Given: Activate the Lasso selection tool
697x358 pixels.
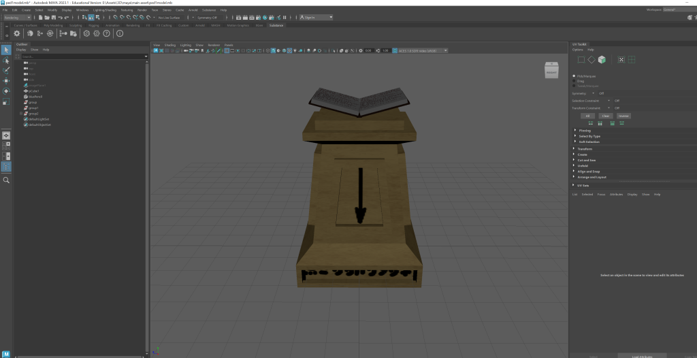Looking at the screenshot, I should pyautogui.click(x=6, y=60).
